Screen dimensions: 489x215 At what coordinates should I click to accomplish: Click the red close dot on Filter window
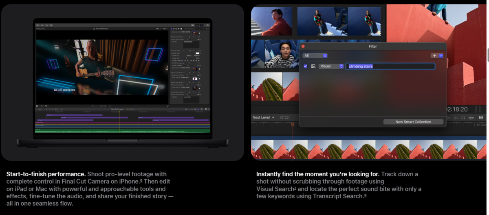[303, 46]
